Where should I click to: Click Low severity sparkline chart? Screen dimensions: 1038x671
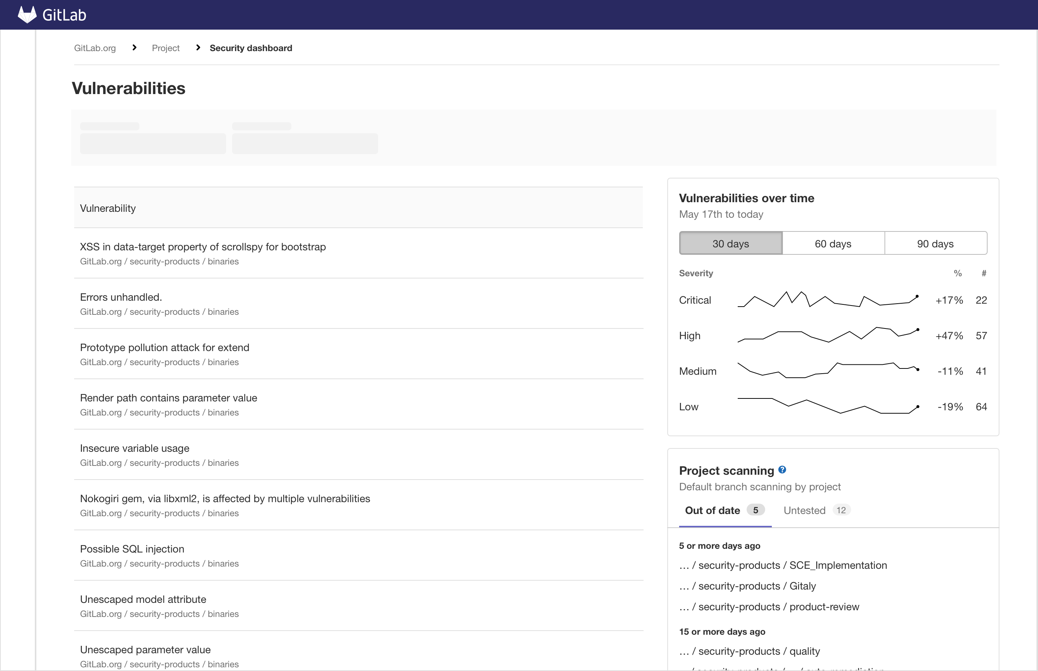click(828, 406)
